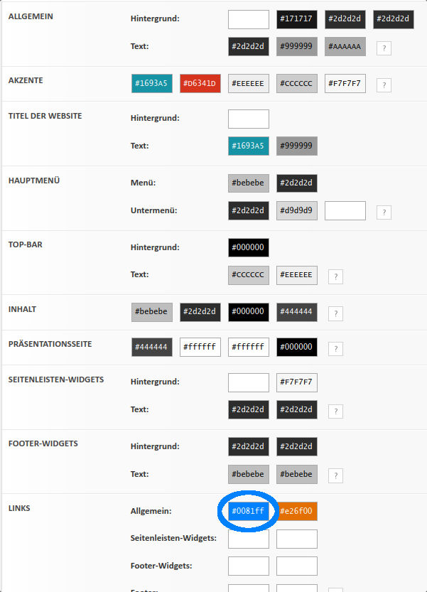
Task: Select the teal #1693A5 swatch in Akzente
Action: click(x=152, y=84)
